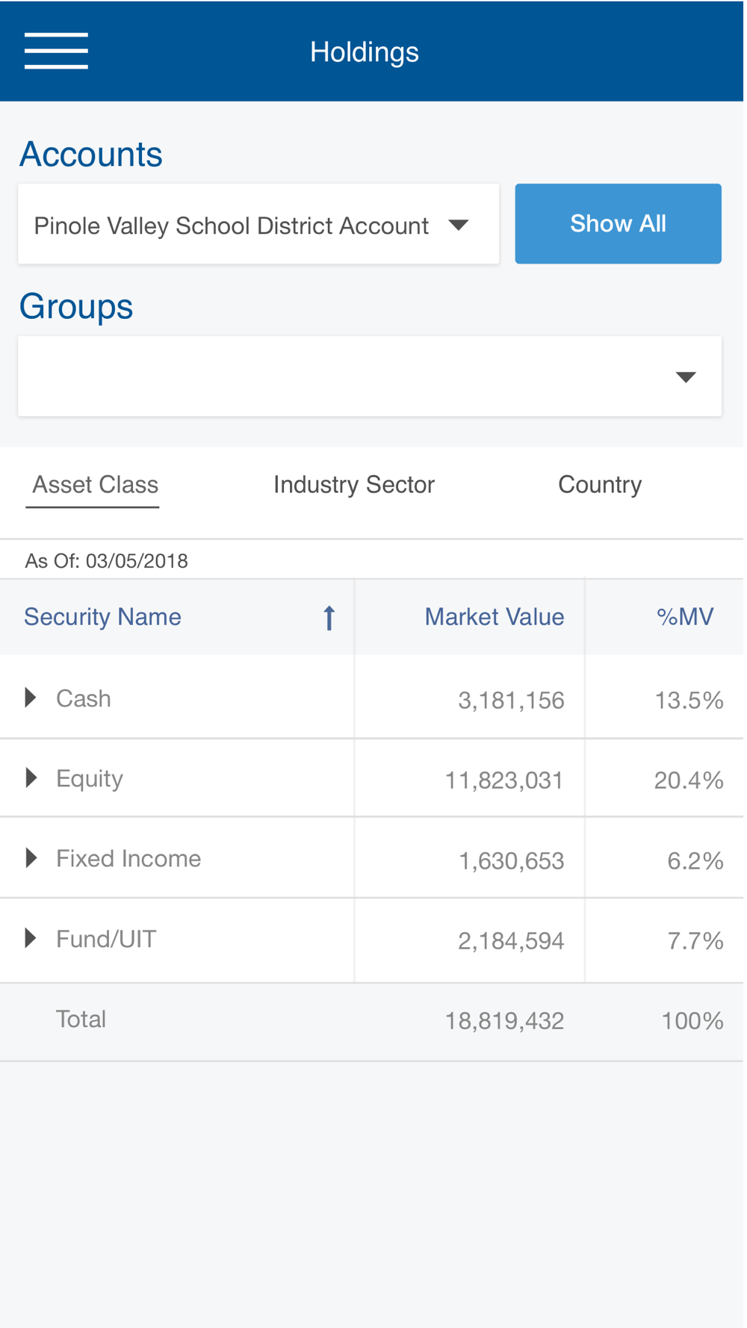Click the Cash 13.5% percentage cell
Viewport: 747px width, 1328px height.
pyautogui.click(x=689, y=701)
